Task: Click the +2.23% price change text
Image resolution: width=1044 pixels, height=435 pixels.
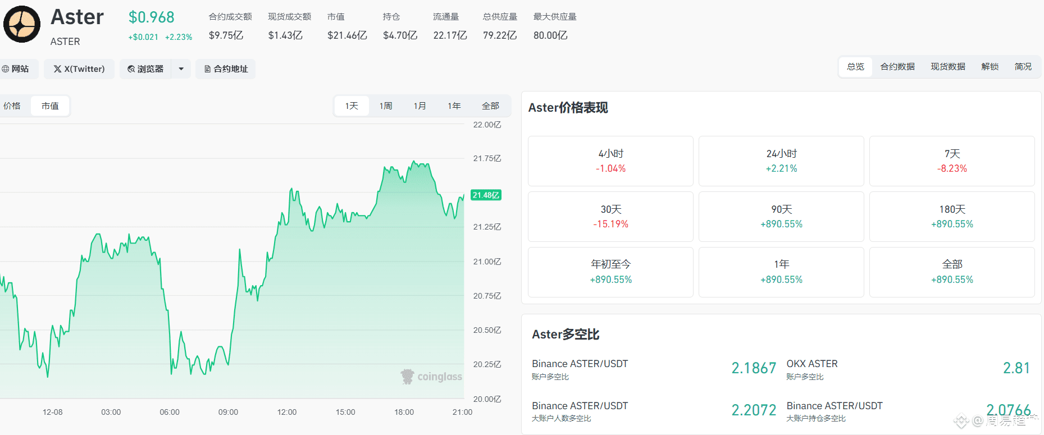Action: (179, 37)
